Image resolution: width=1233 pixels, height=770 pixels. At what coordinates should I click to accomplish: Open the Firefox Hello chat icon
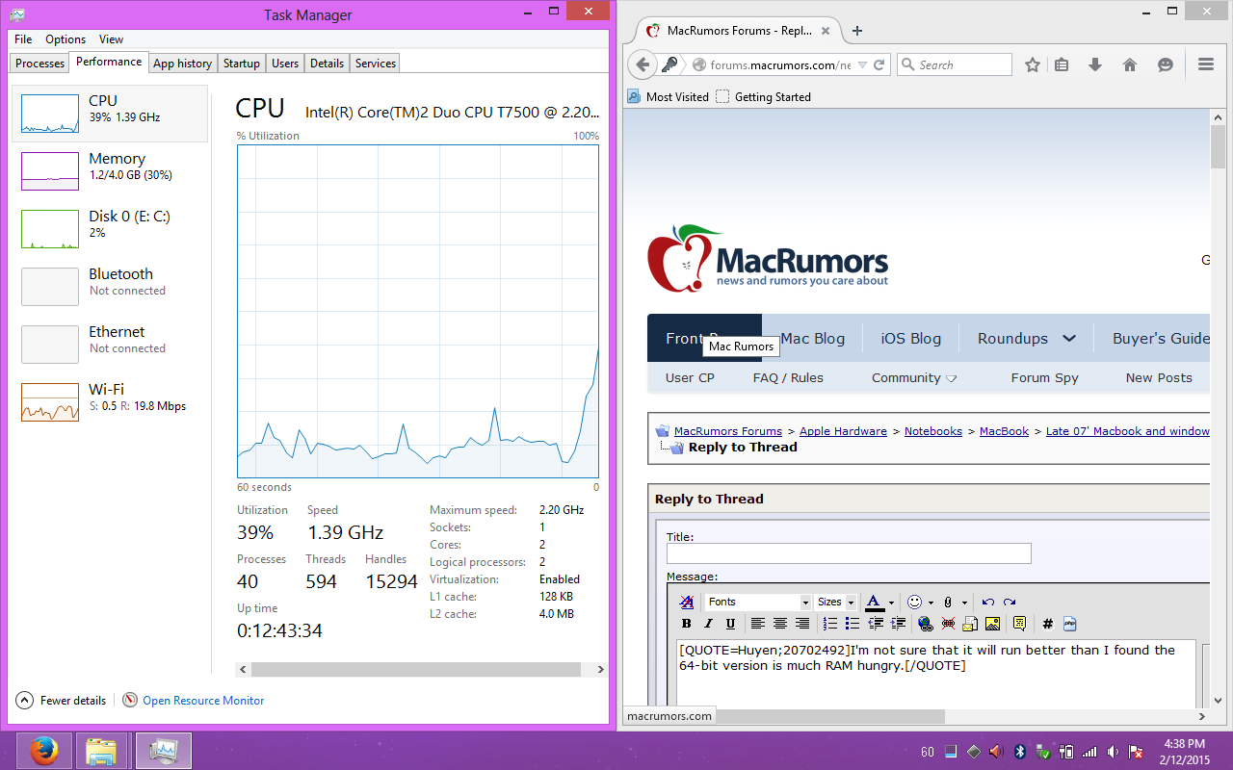click(1165, 64)
